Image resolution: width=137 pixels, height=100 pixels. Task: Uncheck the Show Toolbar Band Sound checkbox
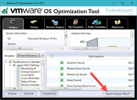pyautogui.click(x=62, y=85)
